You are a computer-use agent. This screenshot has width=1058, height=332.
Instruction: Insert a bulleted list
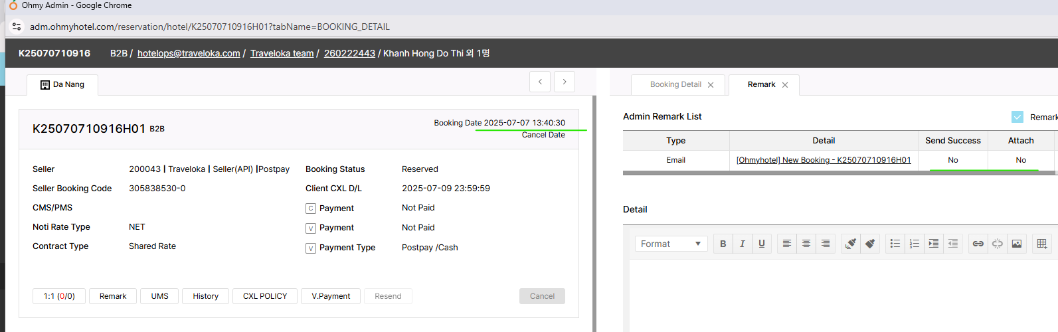[895, 244]
